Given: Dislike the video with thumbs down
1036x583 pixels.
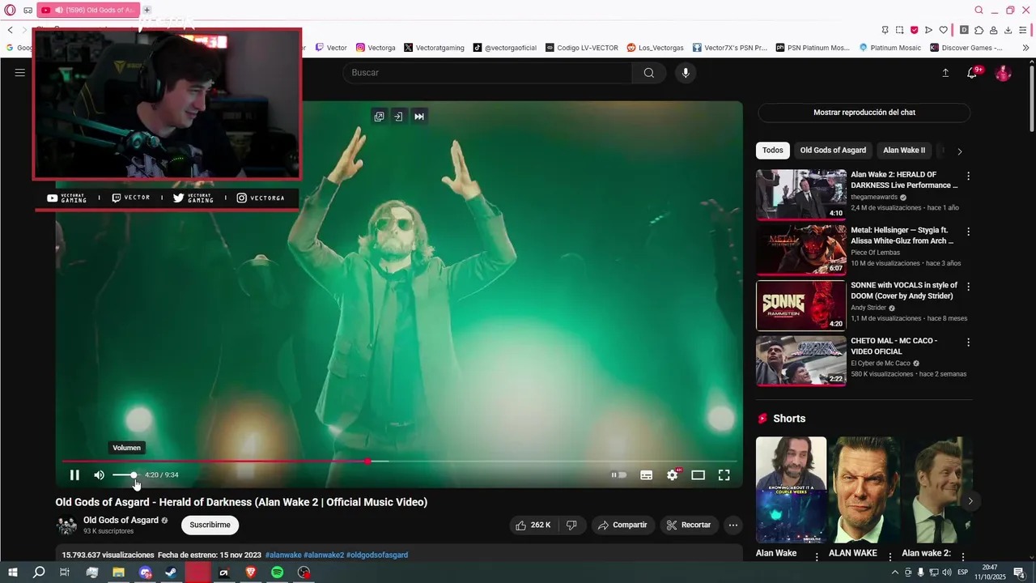Looking at the screenshot, I should tap(571, 526).
